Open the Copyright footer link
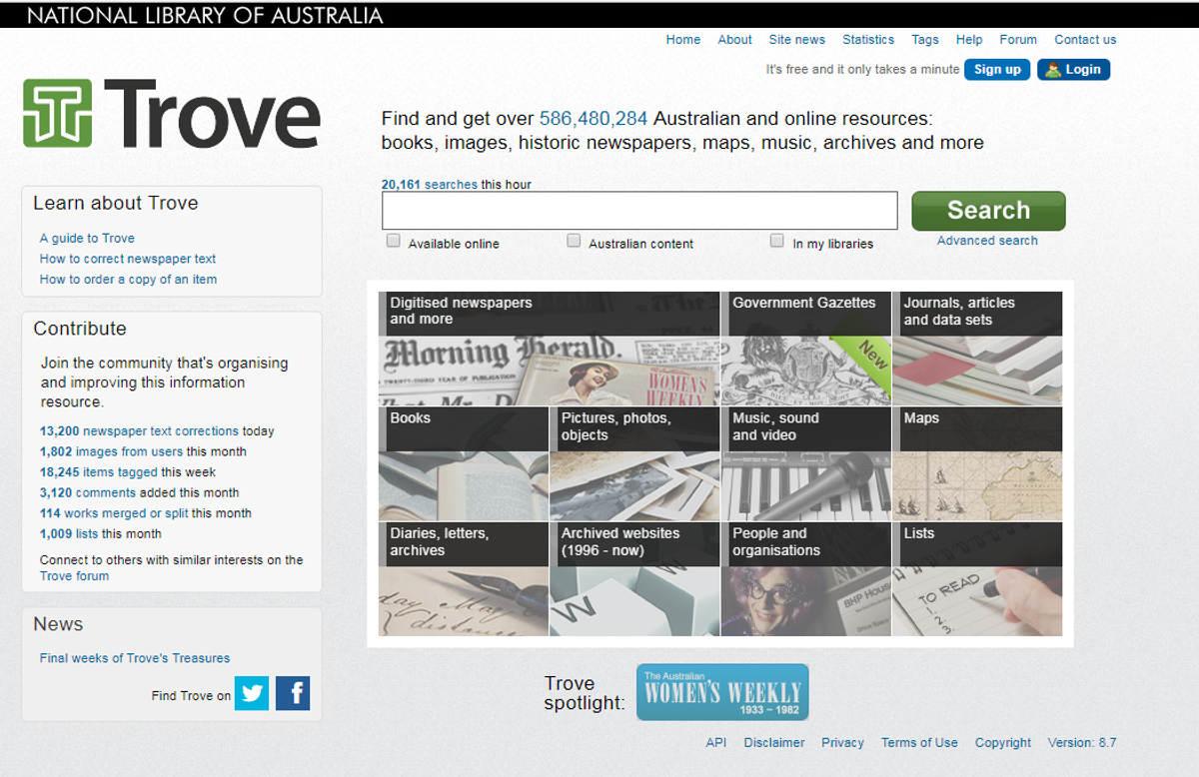Image resolution: width=1199 pixels, height=777 pixels. click(1003, 742)
